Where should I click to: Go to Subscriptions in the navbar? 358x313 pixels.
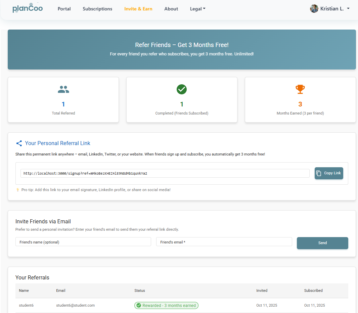click(x=97, y=9)
